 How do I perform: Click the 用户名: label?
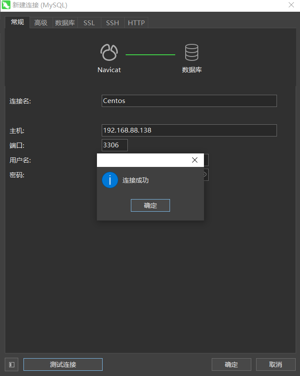pos(20,160)
